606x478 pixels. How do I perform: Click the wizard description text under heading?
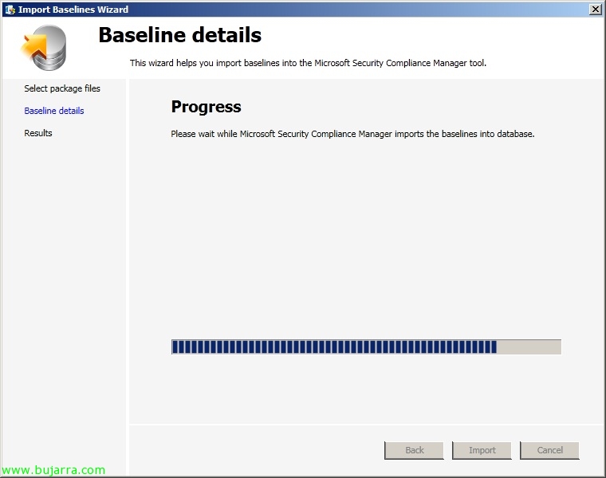point(308,63)
